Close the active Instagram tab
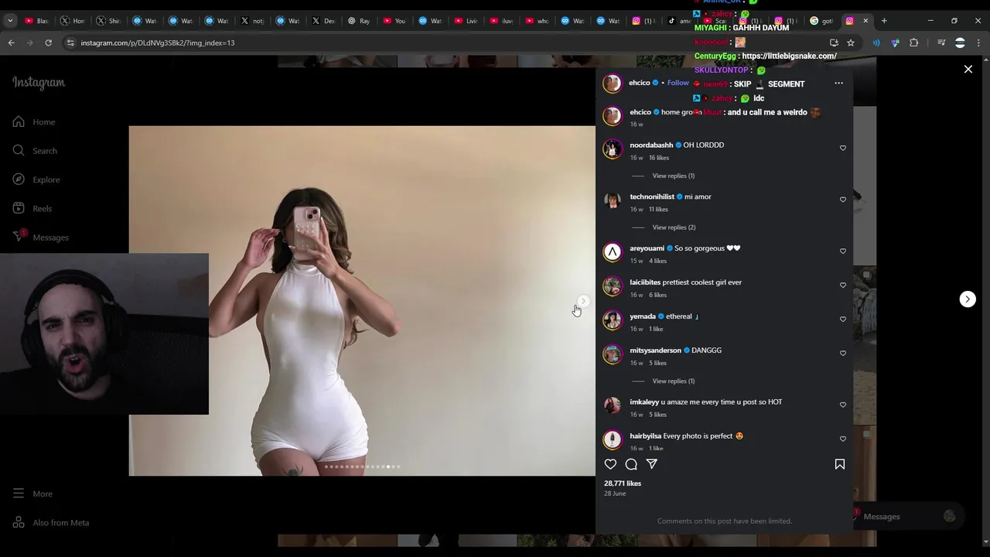The width and height of the screenshot is (990, 557). tap(865, 21)
